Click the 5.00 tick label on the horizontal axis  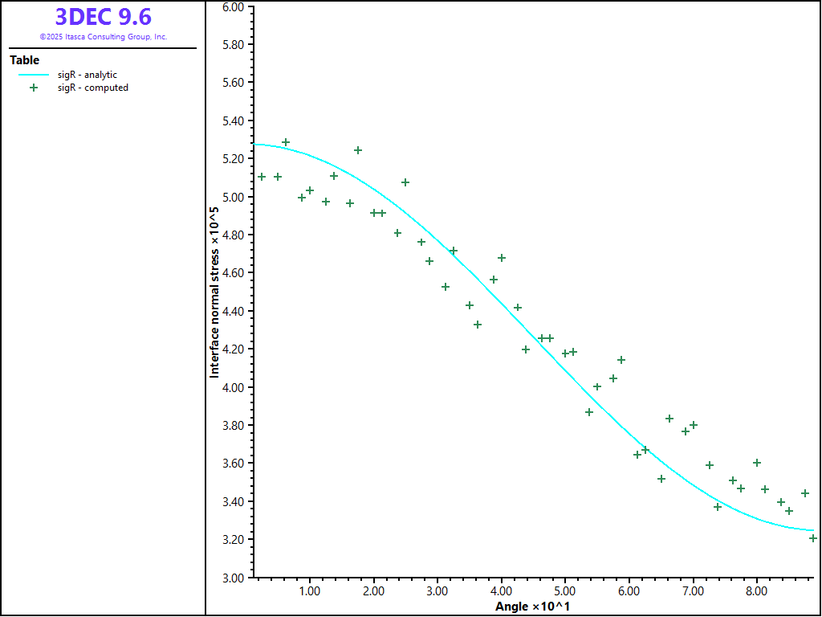click(x=565, y=591)
